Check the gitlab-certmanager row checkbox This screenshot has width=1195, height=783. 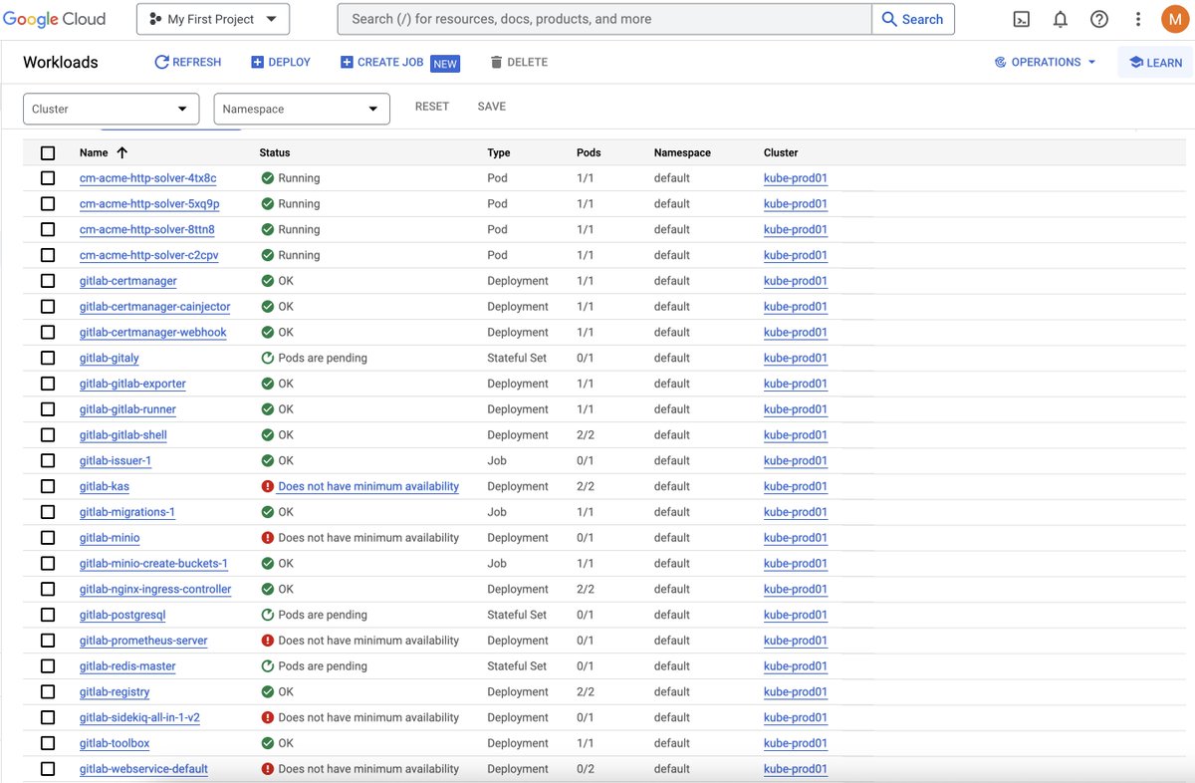coord(48,281)
